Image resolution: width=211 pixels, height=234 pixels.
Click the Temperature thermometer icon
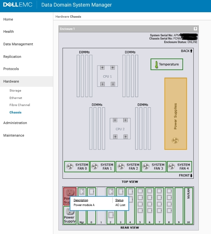point(156,64)
